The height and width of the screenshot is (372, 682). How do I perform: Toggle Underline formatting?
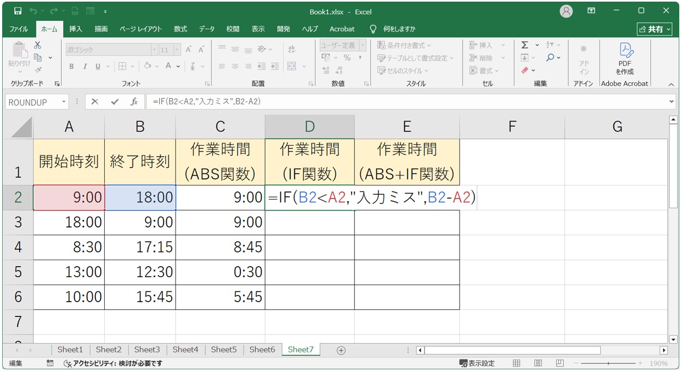[98, 67]
